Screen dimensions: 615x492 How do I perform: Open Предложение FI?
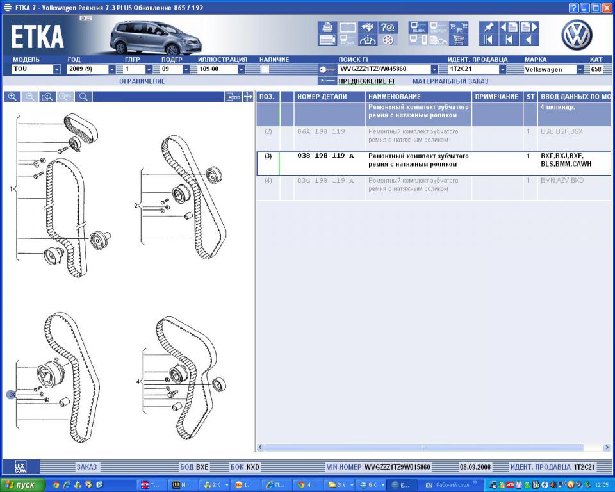pyautogui.click(x=366, y=81)
